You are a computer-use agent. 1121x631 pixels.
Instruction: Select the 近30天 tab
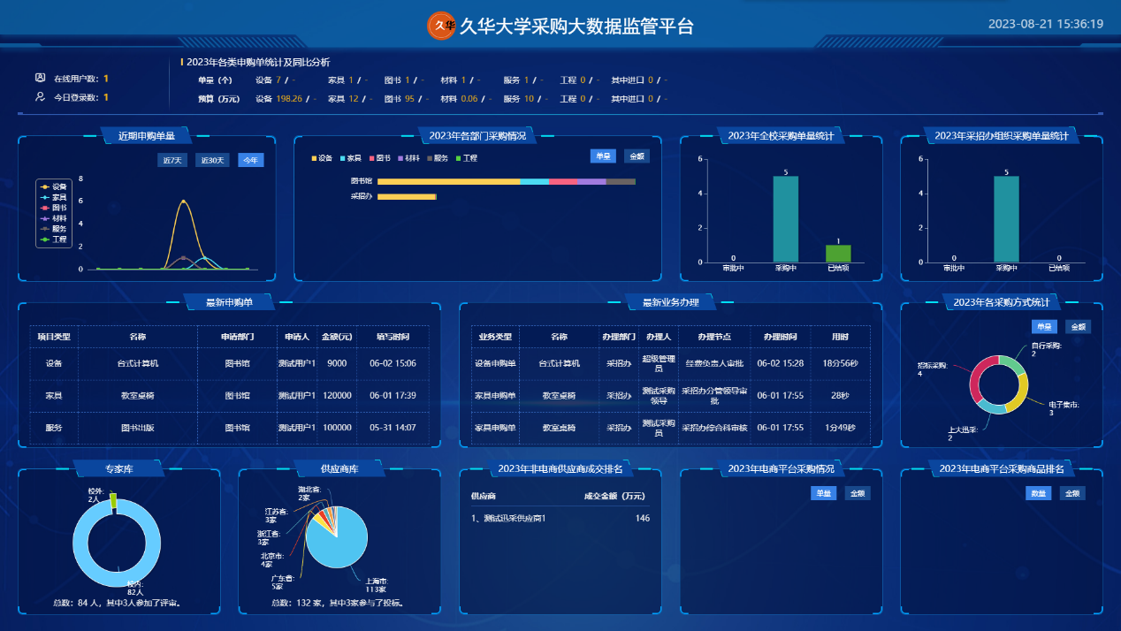(212, 160)
